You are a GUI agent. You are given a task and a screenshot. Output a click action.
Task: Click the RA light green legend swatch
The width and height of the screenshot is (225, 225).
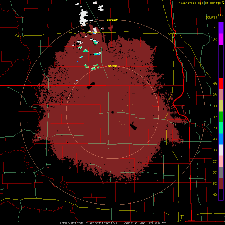pyautogui.click(x=221, y=128)
